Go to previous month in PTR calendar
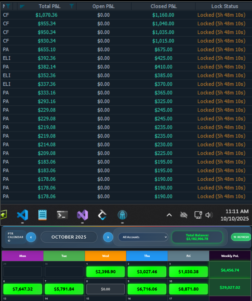 coord(31,237)
